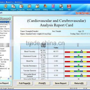90x90 pixels.
Task: Click the 'Name: Example(Female)' text
Action: (x=29, y=31)
